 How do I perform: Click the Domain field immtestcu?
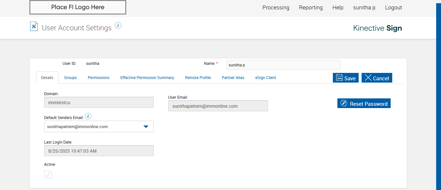99,102
